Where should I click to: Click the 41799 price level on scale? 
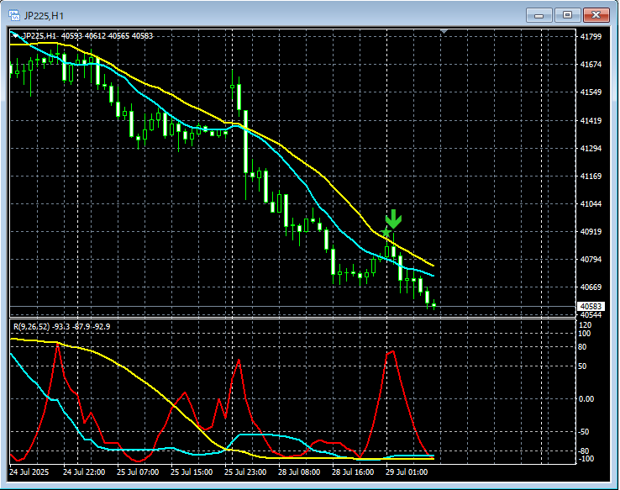point(591,37)
